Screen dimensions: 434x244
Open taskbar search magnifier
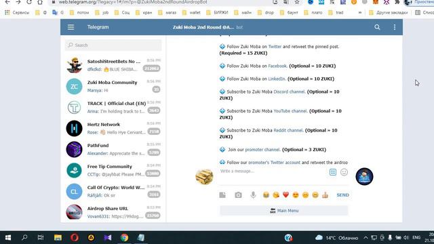[x=24, y=238]
